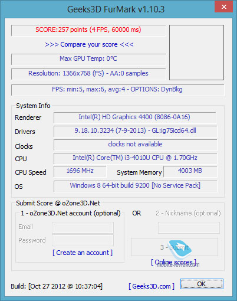The height and width of the screenshot is (301, 237).
Task: Focus the Password input field
Action: point(83,240)
